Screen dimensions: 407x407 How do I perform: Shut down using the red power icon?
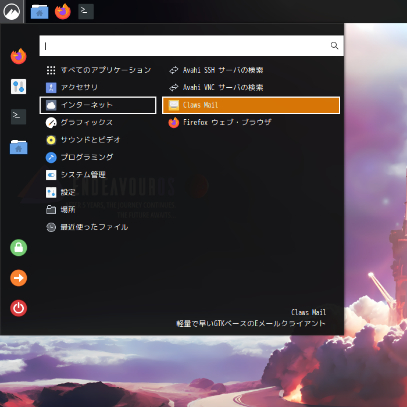(x=19, y=308)
